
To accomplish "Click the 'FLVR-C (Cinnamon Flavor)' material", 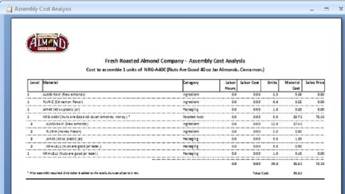I will tap(63, 102).
